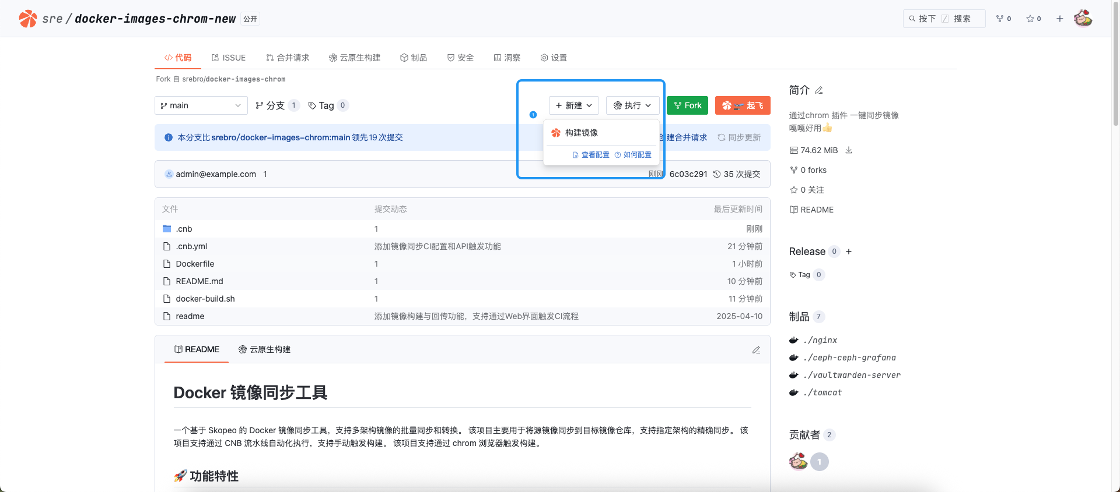Click the plus icon in top header
This screenshot has height=492, width=1120.
(1060, 19)
